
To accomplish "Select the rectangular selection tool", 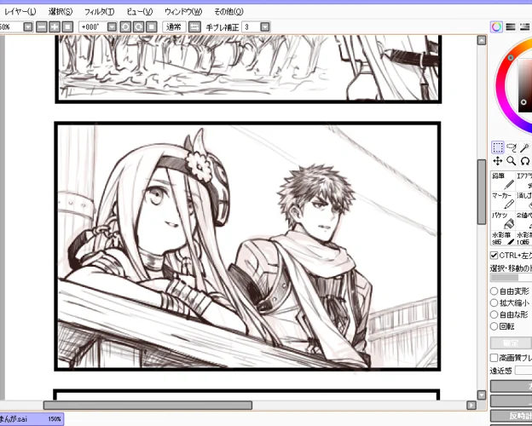I will pyautogui.click(x=498, y=147).
